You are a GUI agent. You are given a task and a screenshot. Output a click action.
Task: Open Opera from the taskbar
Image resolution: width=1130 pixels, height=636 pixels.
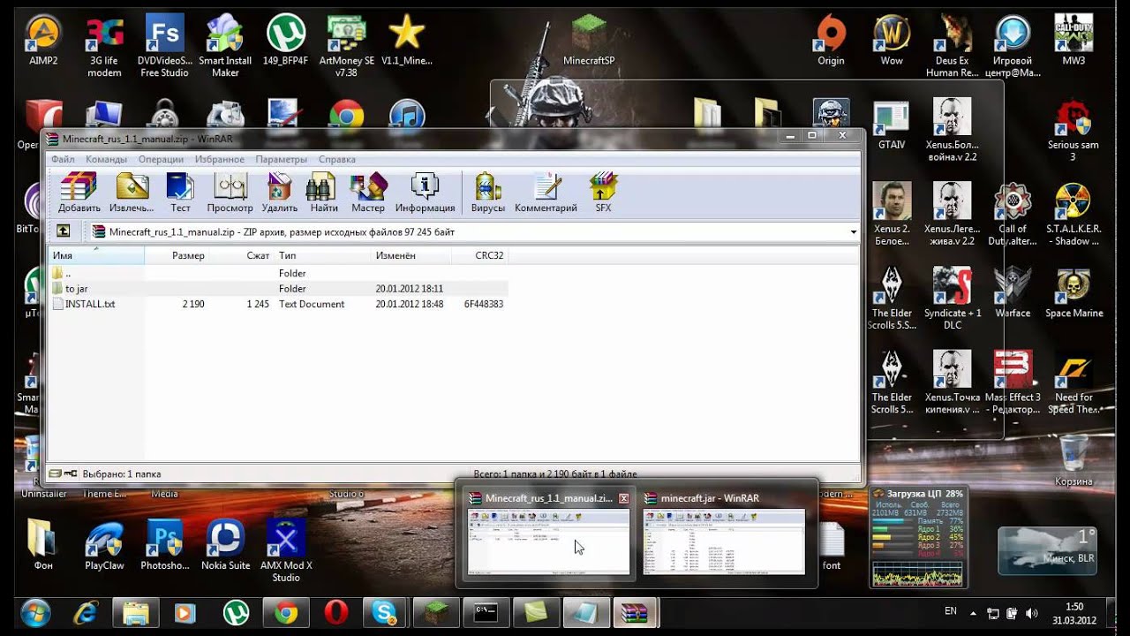tap(335, 612)
